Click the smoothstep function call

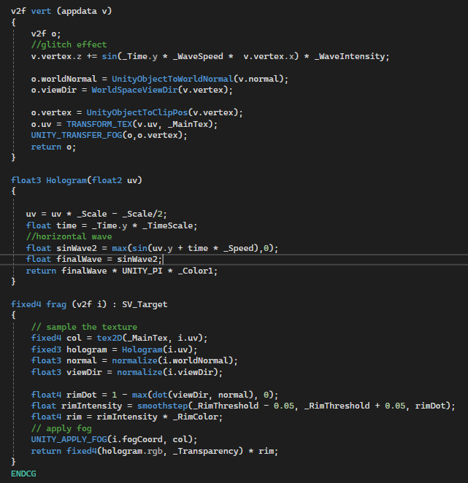pos(163,406)
